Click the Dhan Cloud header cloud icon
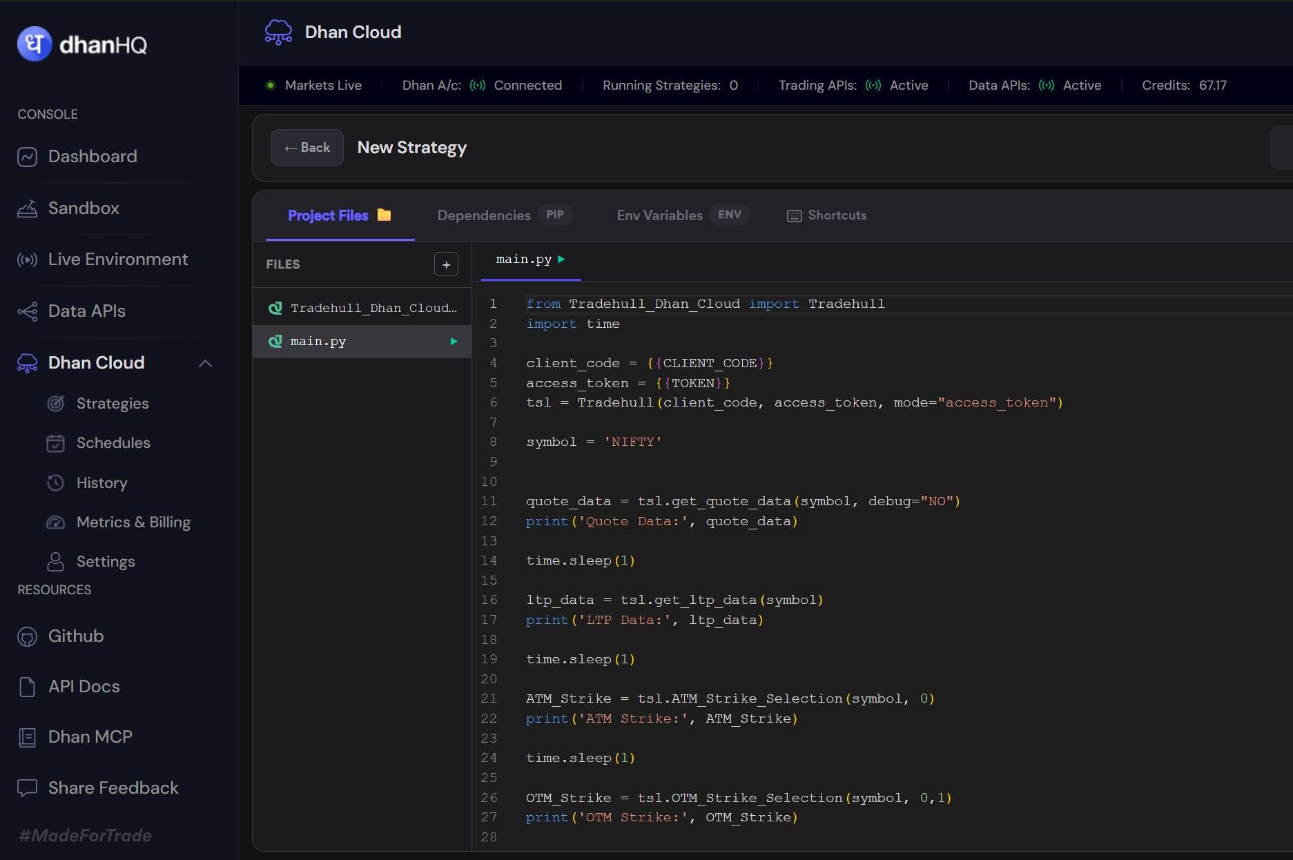Image resolution: width=1293 pixels, height=860 pixels. (278, 32)
